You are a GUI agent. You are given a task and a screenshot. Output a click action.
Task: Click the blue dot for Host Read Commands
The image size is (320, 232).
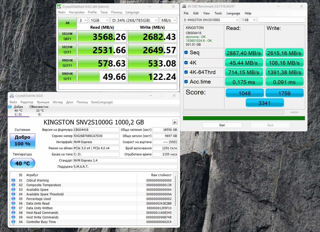(14, 213)
